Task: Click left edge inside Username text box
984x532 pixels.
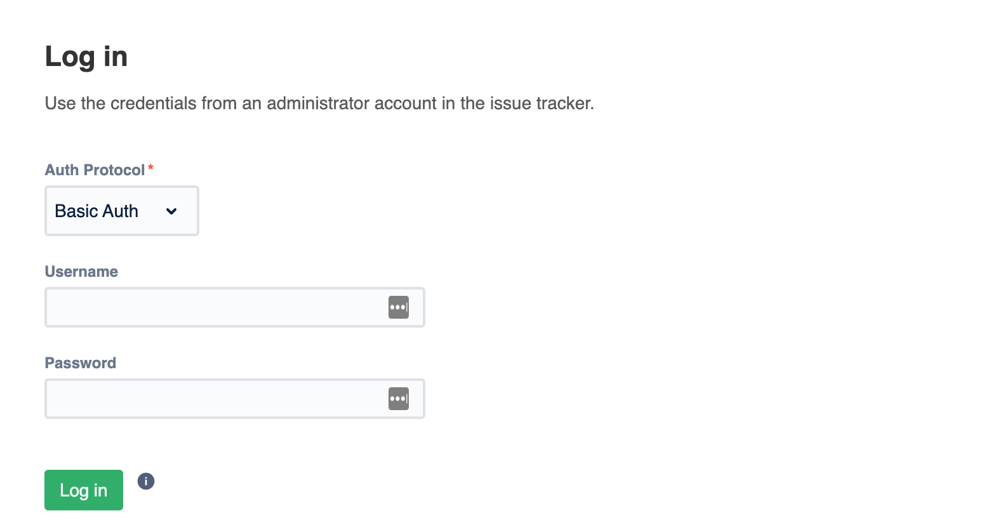Action: click(x=55, y=307)
